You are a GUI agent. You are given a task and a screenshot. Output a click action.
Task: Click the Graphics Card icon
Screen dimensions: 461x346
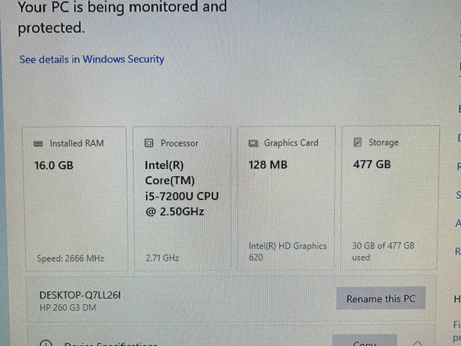tap(253, 143)
